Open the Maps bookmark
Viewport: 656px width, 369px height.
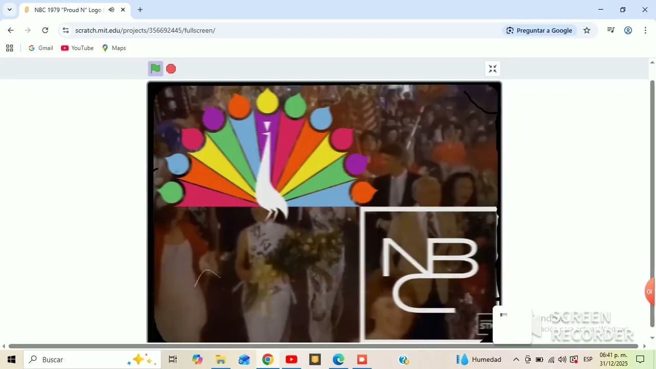tap(114, 48)
